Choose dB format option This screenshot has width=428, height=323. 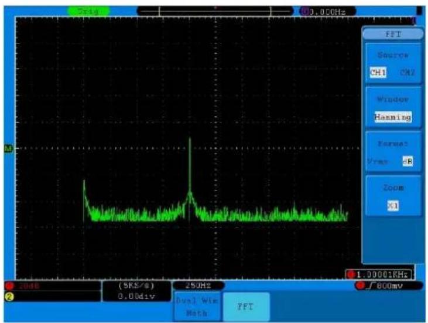click(408, 161)
